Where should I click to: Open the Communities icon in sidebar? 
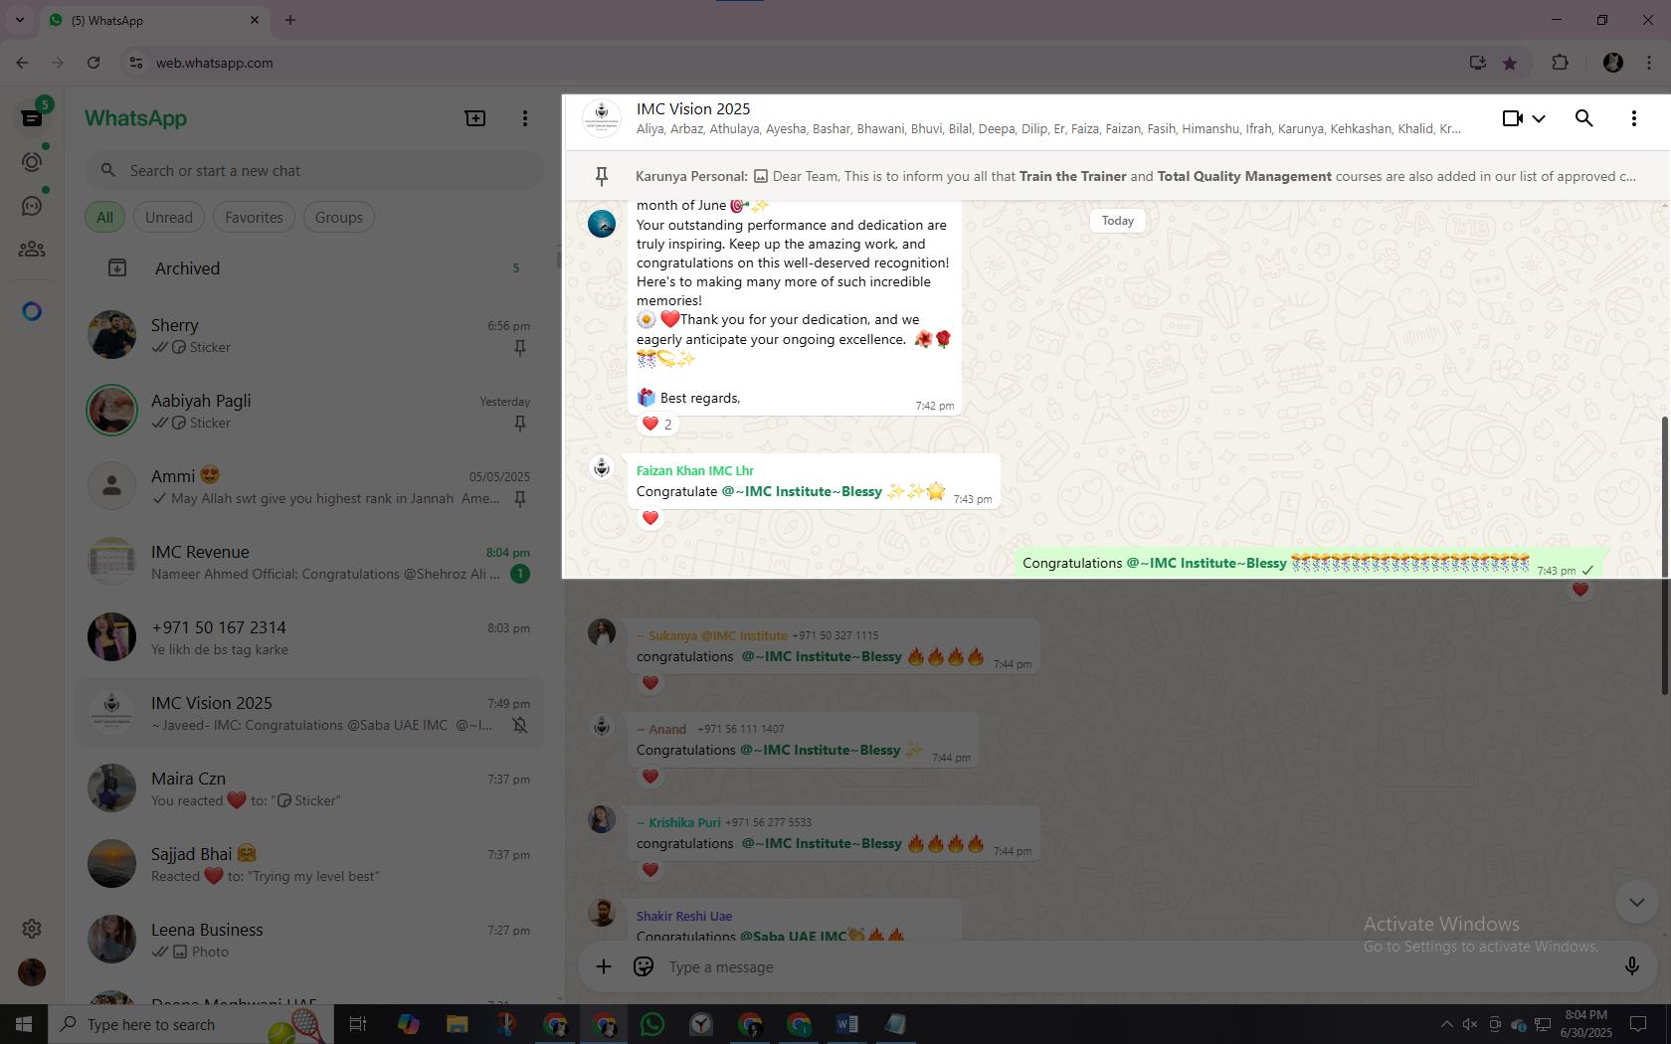coord(32,250)
